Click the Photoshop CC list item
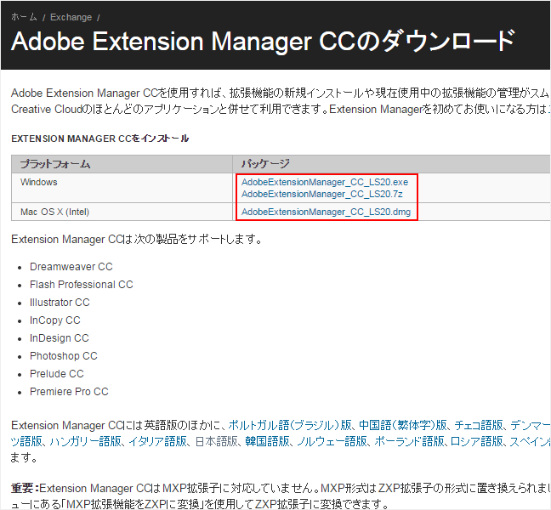 (63, 356)
